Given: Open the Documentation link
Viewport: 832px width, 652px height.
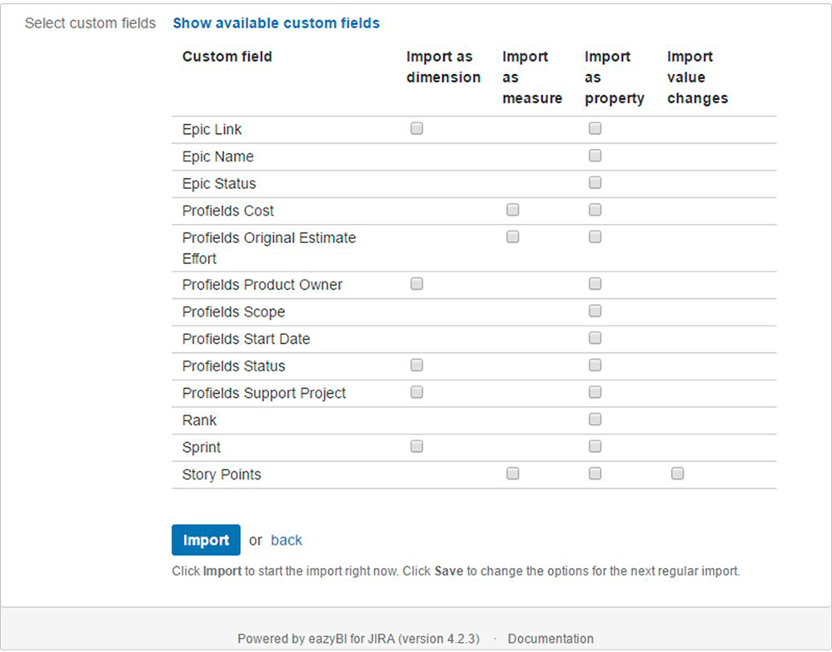Looking at the screenshot, I should tap(551, 638).
